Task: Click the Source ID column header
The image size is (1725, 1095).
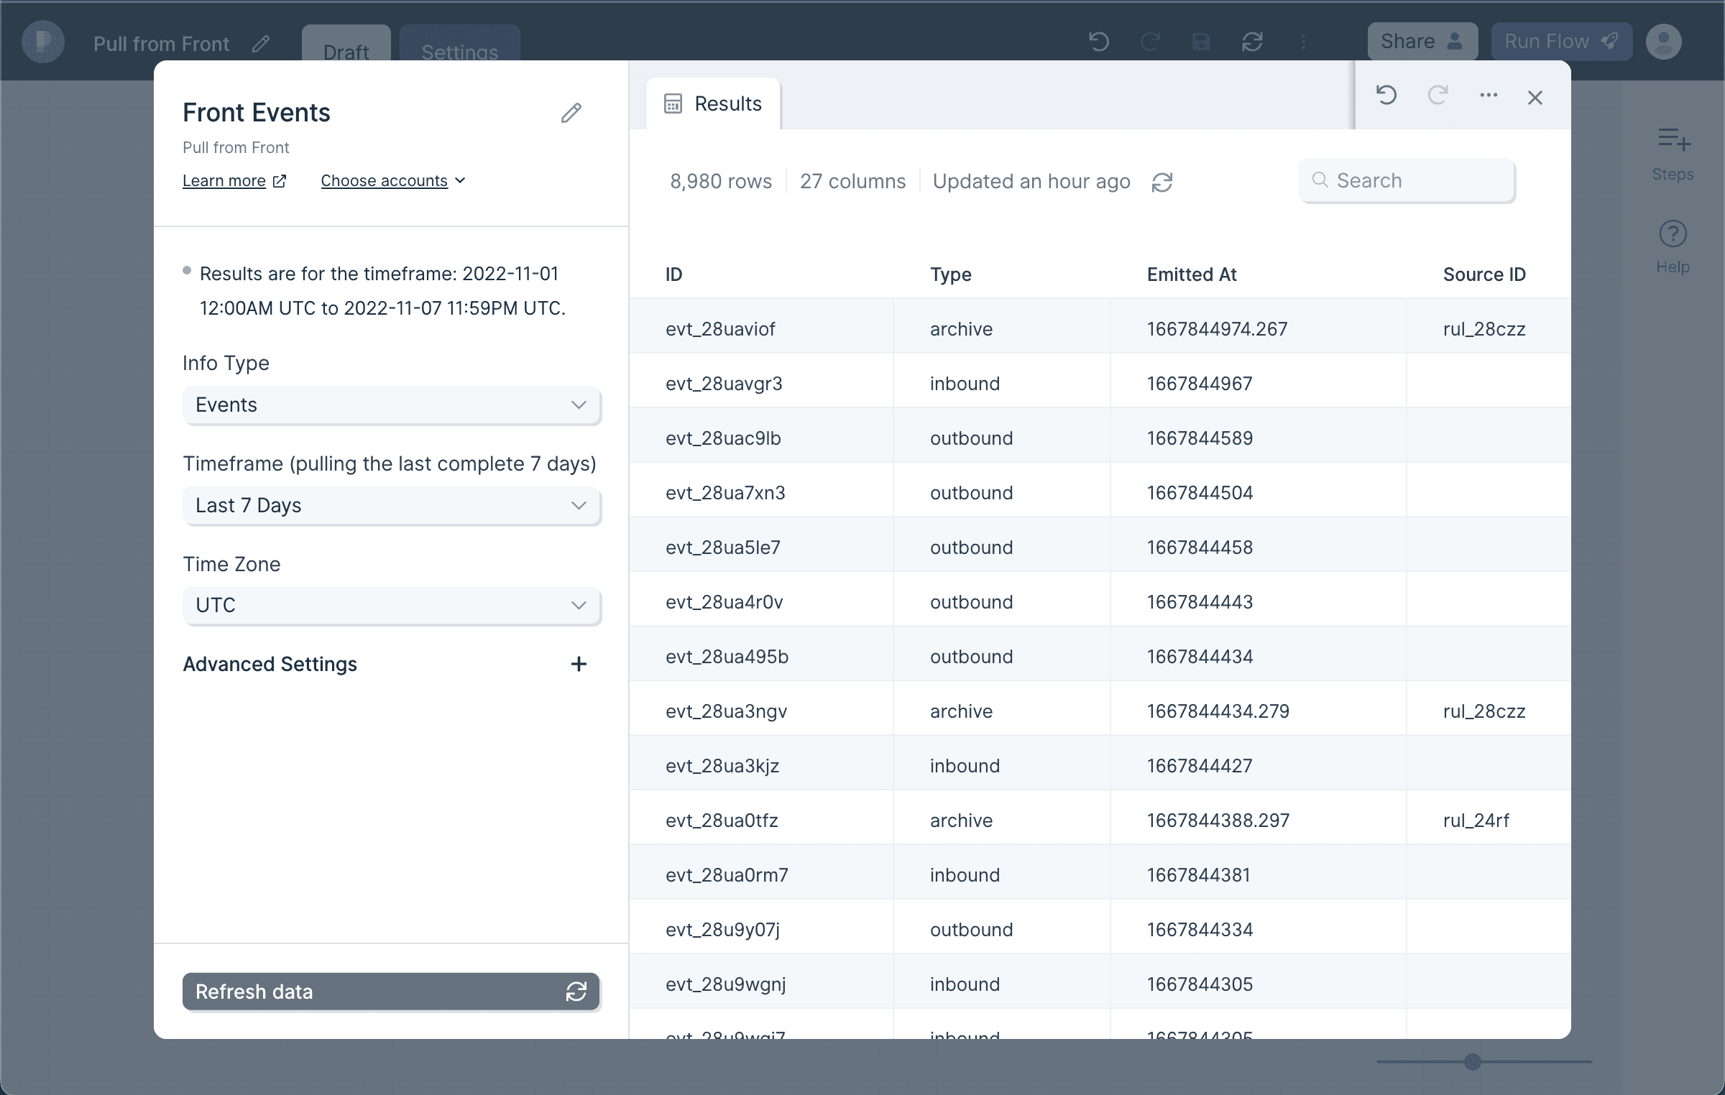Action: tap(1484, 274)
